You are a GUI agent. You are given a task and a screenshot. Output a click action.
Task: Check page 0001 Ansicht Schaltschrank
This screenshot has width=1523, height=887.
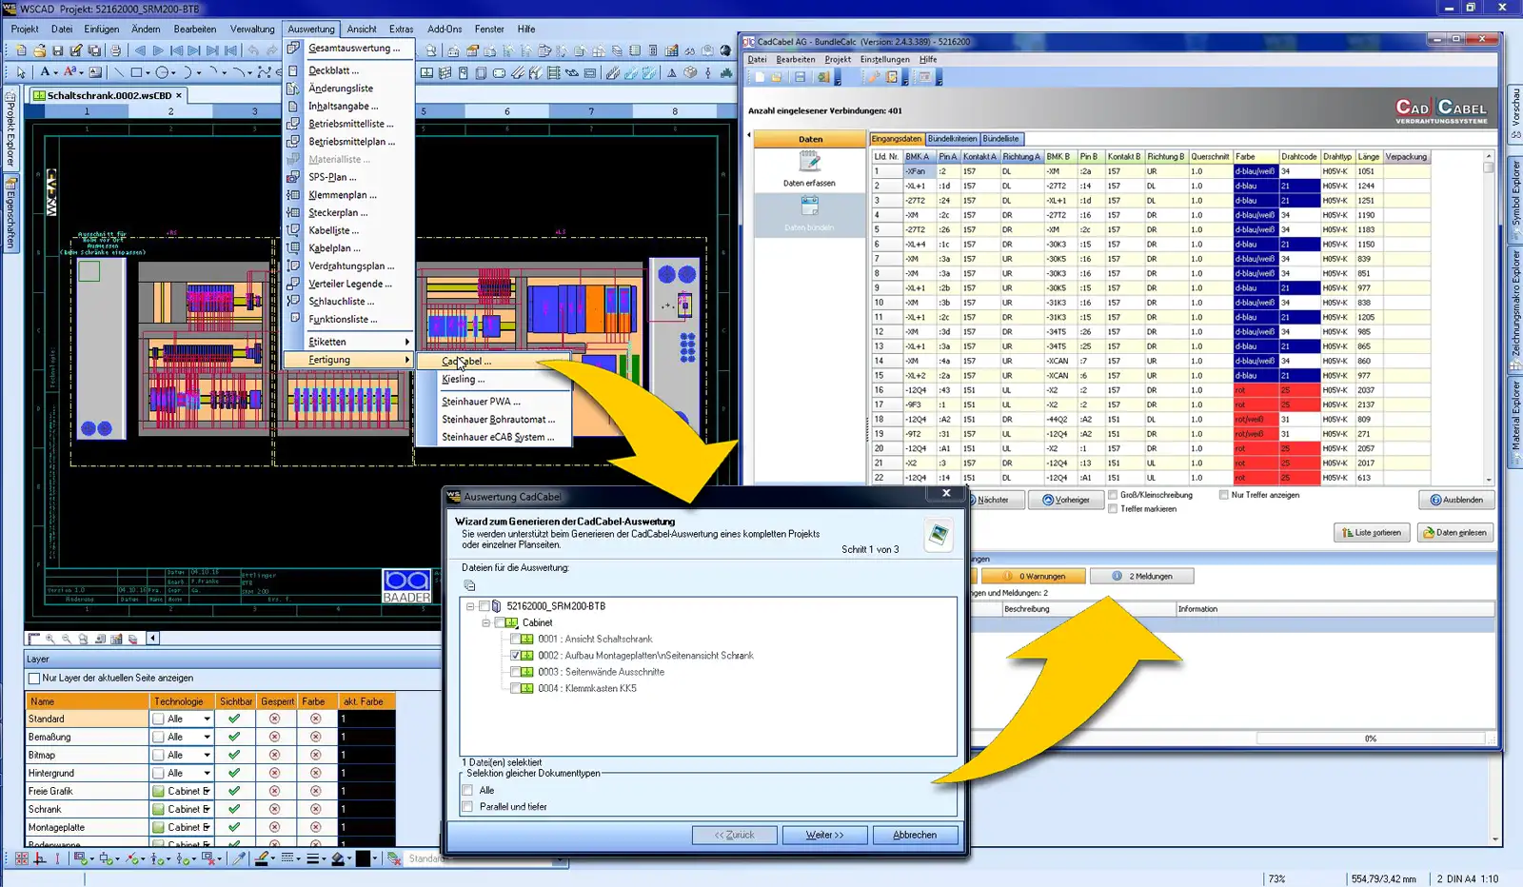coord(515,640)
